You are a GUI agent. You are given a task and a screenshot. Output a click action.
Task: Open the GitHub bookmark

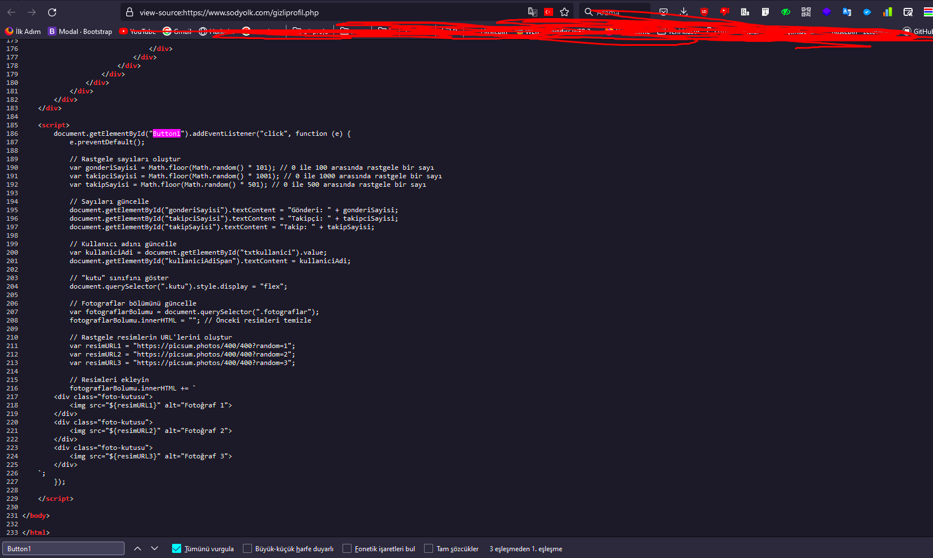coord(918,32)
